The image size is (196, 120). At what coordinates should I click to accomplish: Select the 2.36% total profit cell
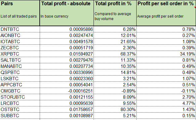pyautogui.click(x=115, y=48)
